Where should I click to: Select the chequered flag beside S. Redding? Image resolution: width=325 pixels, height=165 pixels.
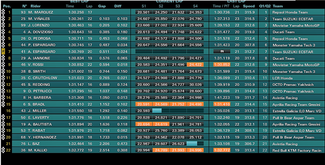pyautogui.click(x=3, y=84)
